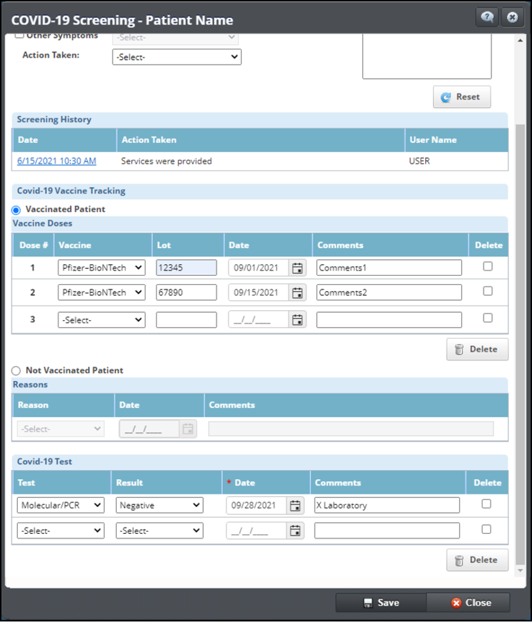This screenshot has height=622, width=532.
Task: Open the 6/15/2021 10:30 AM screening link
Action: coord(56,162)
